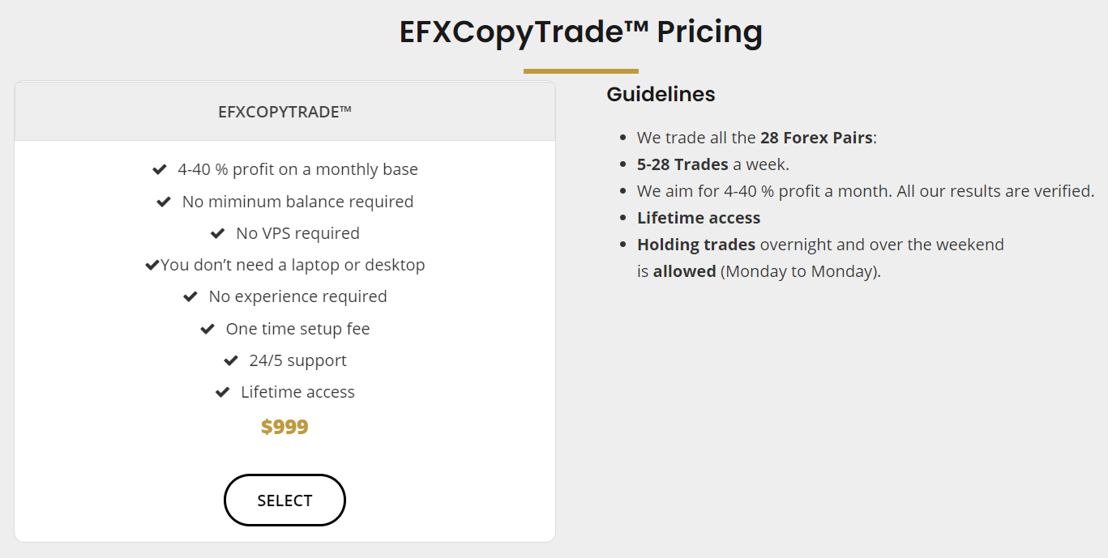1108x558 pixels.
Task: Click checkmark beside Lifetime access feature
Action: pos(222,392)
